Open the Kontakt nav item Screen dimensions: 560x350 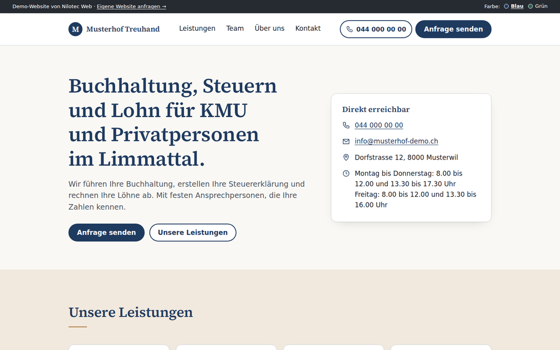(308, 28)
